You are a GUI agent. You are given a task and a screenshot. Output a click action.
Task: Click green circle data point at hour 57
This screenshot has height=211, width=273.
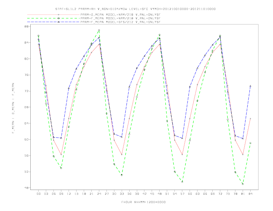(x=182, y=182)
